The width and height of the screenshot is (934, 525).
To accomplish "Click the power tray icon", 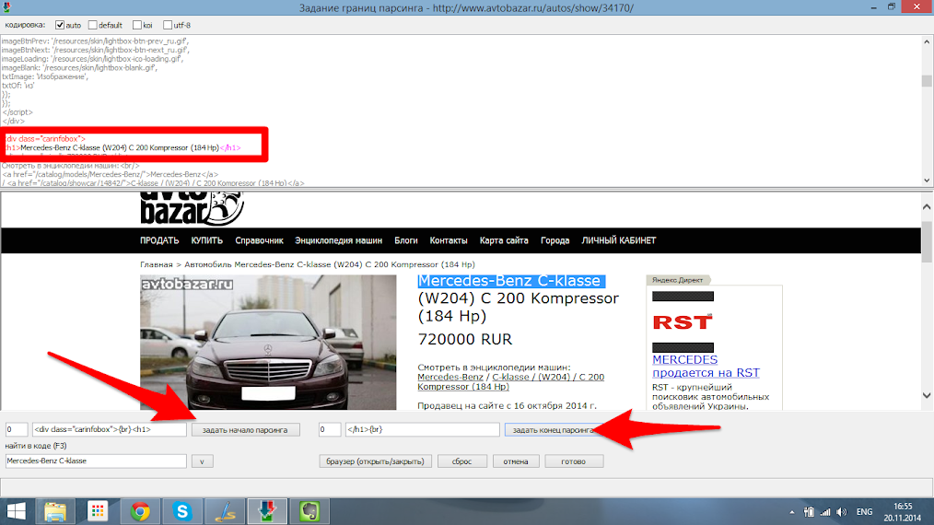I will click(809, 512).
